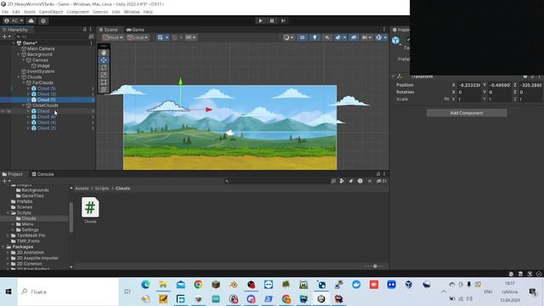Open the Local handle rotation dropdown
The width and height of the screenshot is (544, 306).
click(x=138, y=37)
